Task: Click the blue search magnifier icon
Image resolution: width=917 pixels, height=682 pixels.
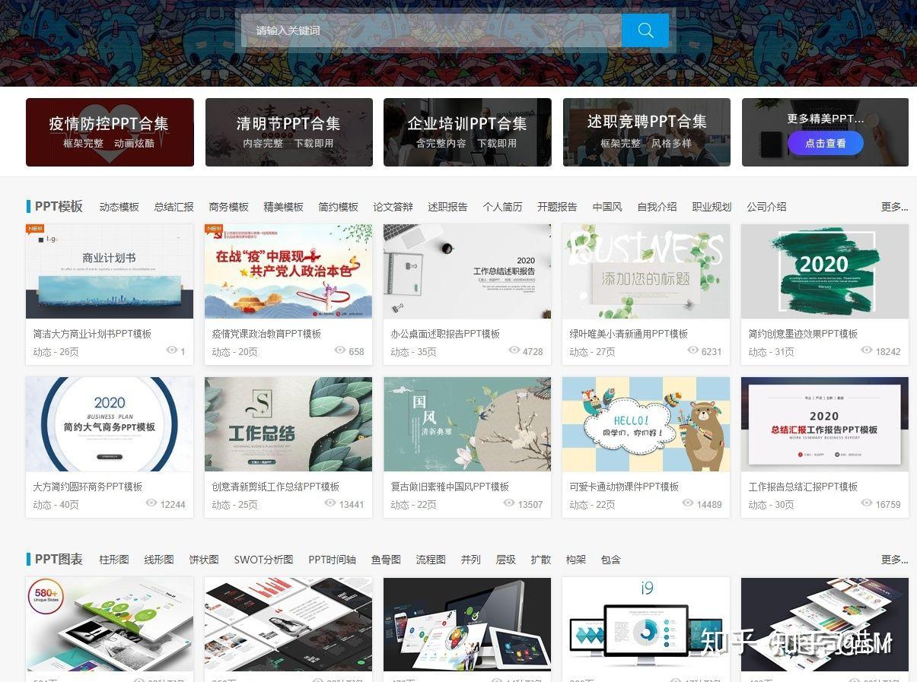Action: pos(645,30)
